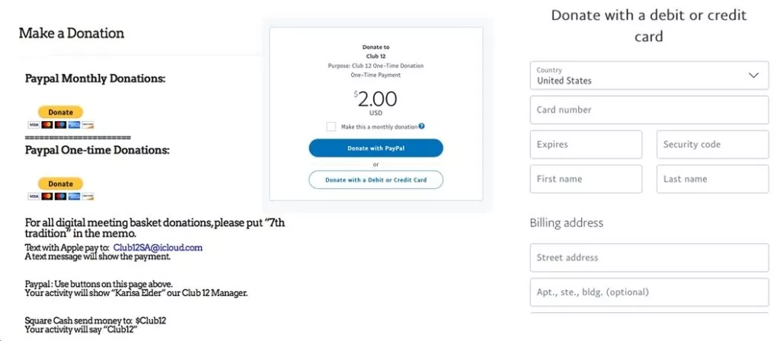Viewport: 780px width, 341px height.
Task: Click the First name input
Action: click(585, 179)
